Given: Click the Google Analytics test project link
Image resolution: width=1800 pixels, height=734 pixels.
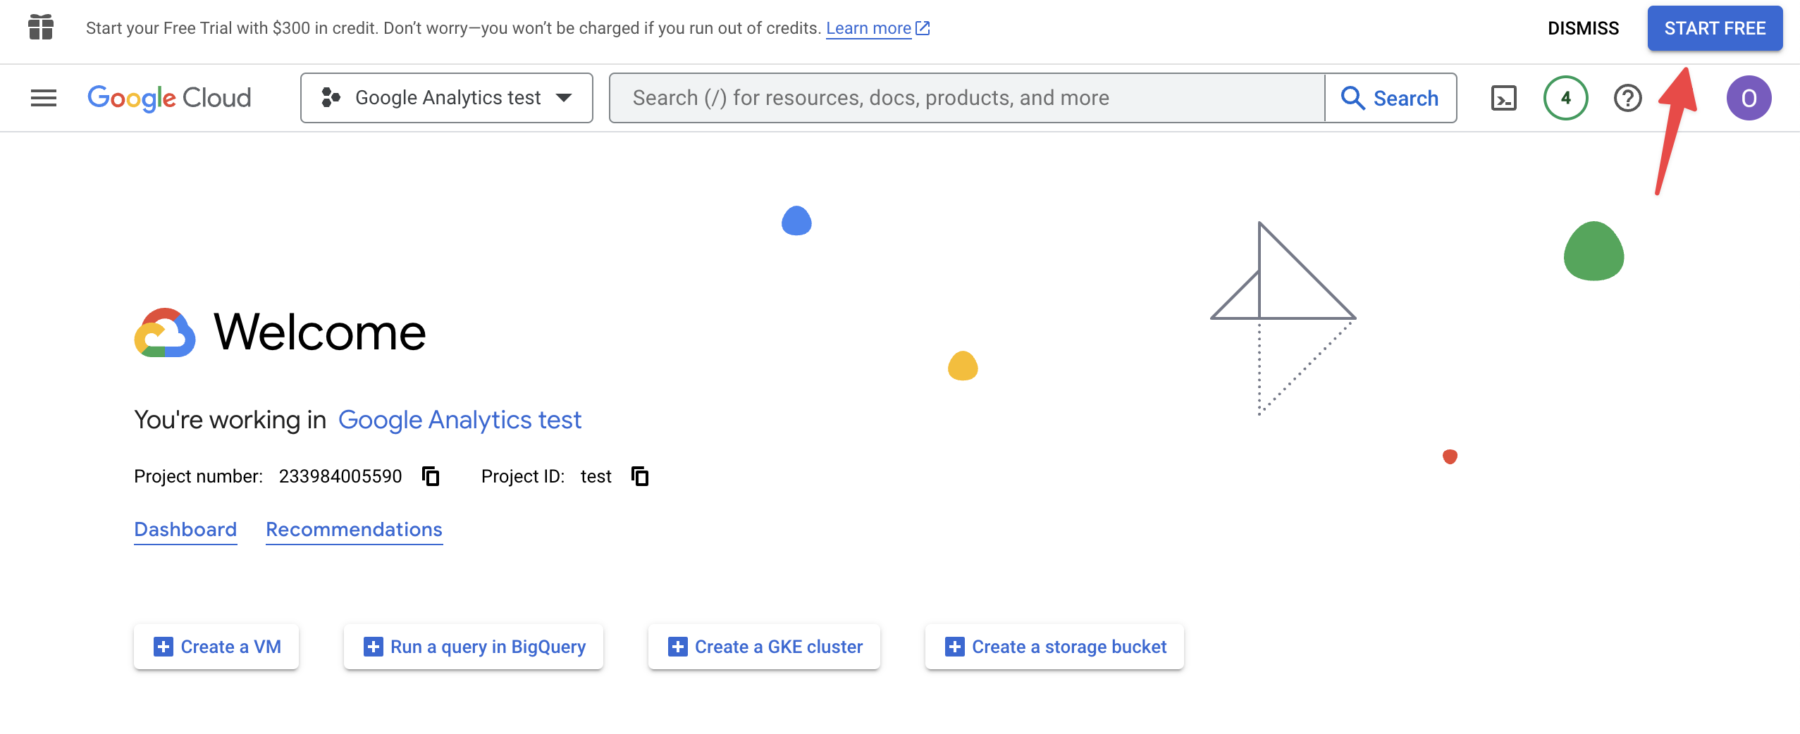Looking at the screenshot, I should pos(460,420).
